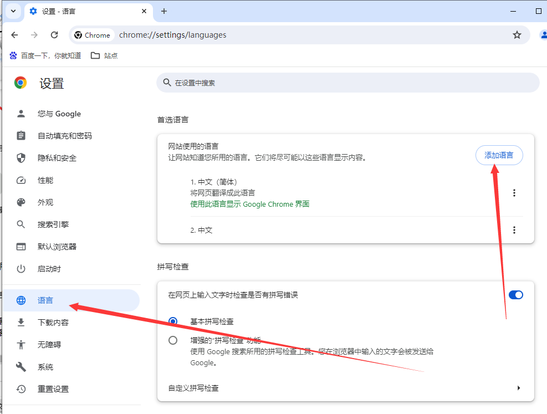The image size is (547, 414).
Task: Maximize the Chrome window
Action: [538, 11]
